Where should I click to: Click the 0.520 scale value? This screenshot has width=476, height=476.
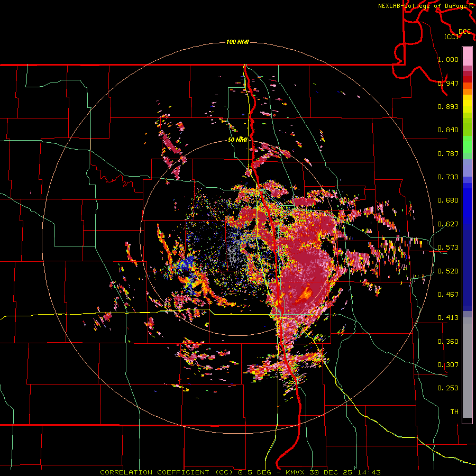click(448, 271)
